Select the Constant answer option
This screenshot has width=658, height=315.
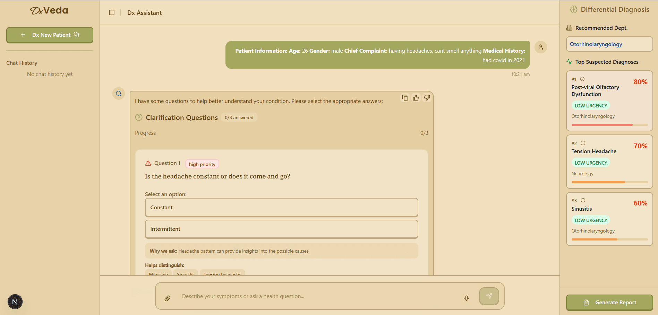281,207
